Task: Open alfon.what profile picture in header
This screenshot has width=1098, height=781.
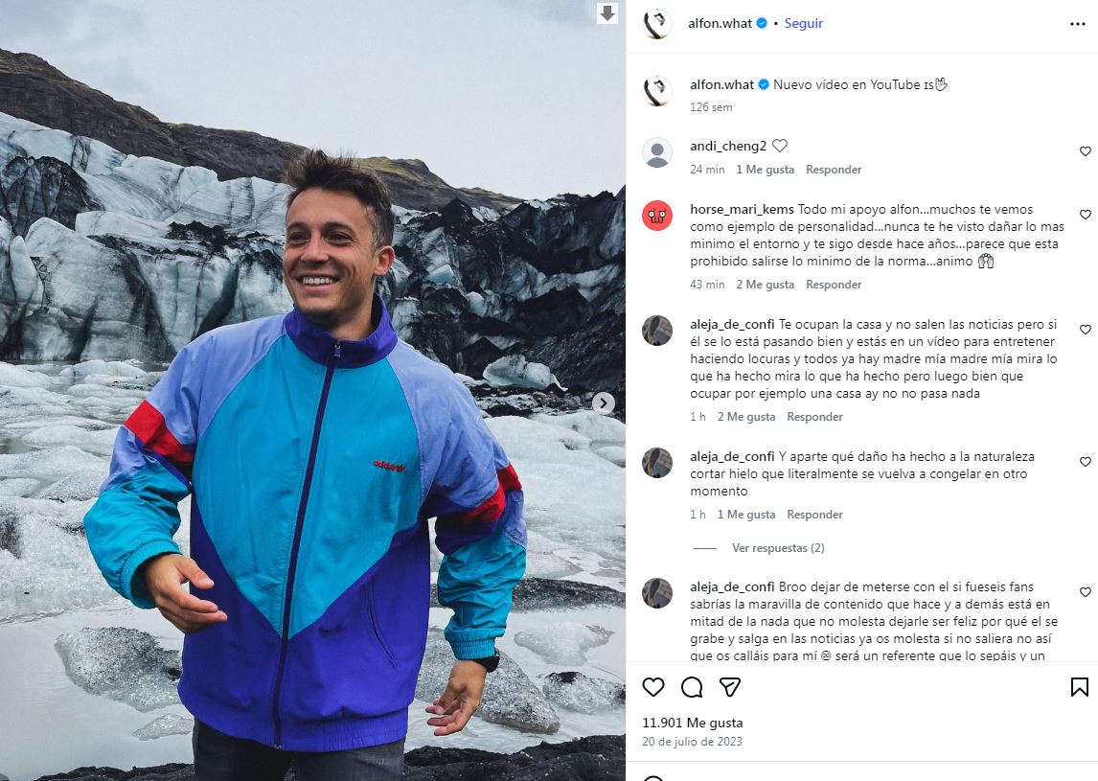Action: click(657, 24)
